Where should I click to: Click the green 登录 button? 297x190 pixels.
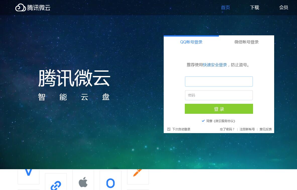click(x=219, y=109)
